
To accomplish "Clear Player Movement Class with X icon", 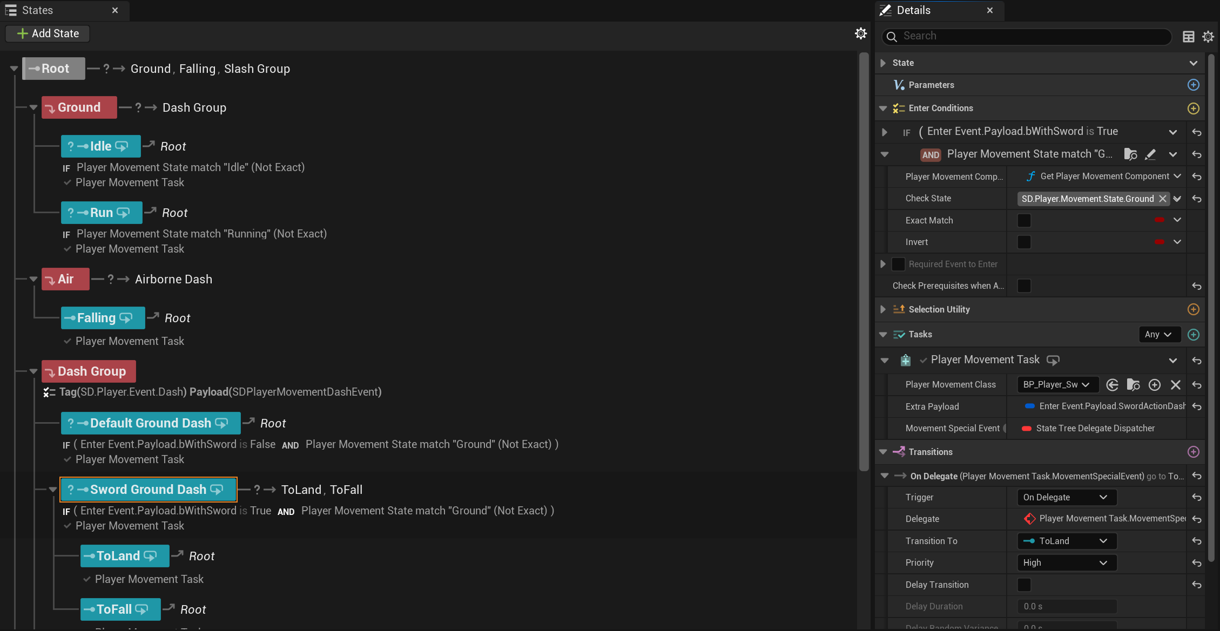I will click(x=1175, y=385).
